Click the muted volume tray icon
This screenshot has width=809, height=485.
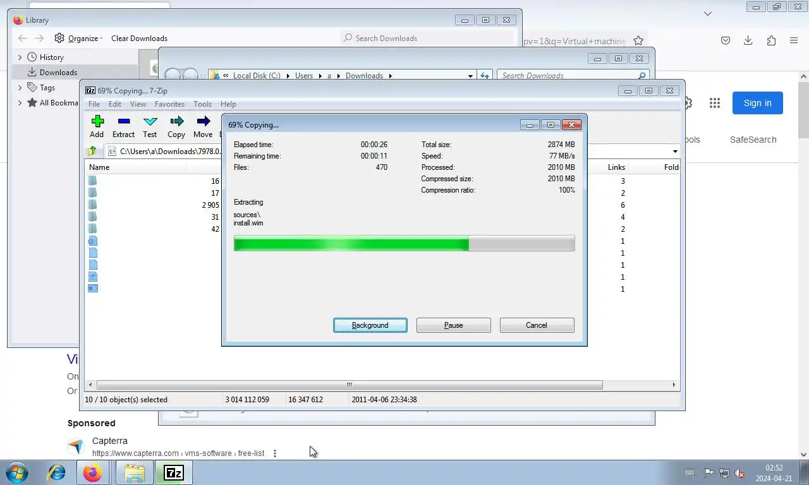point(739,473)
